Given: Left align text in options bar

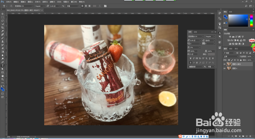Looking at the screenshot, I should (82, 6).
